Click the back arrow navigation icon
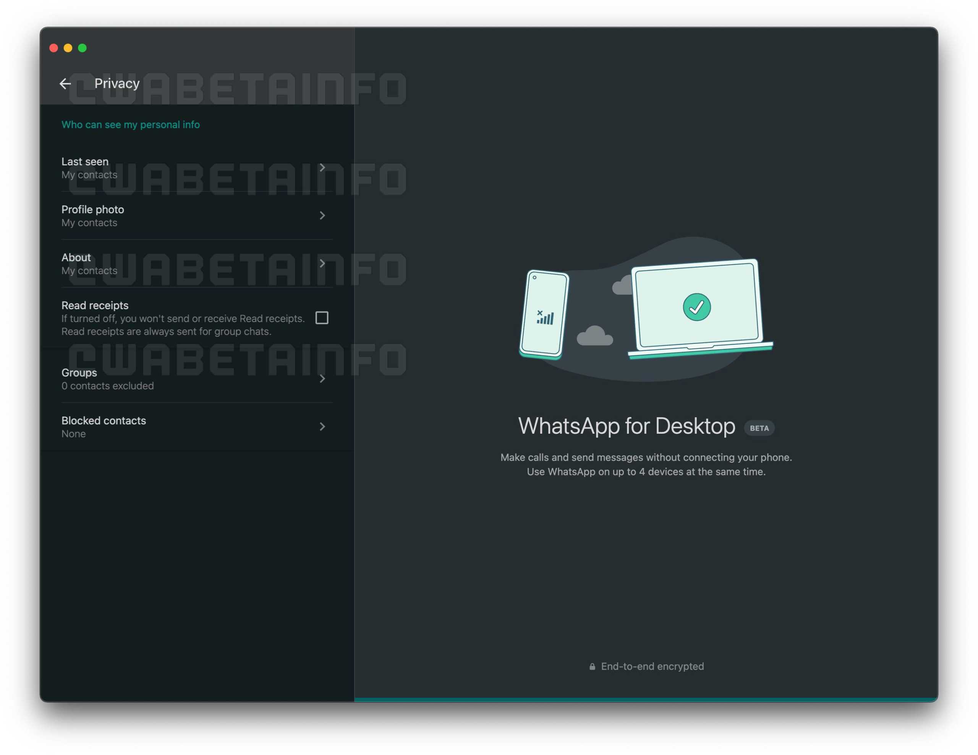978x755 pixels. click(66, 83)
